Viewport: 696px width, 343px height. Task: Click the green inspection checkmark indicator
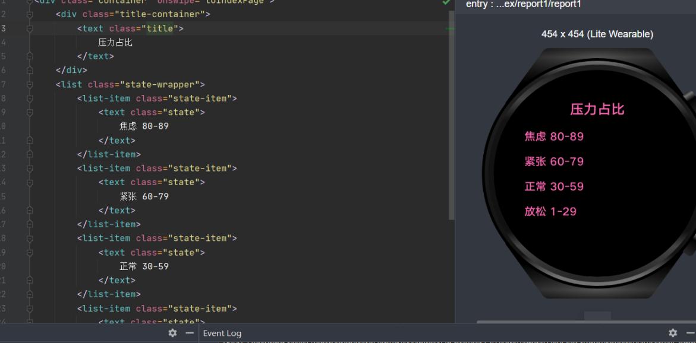pos(446,2)
